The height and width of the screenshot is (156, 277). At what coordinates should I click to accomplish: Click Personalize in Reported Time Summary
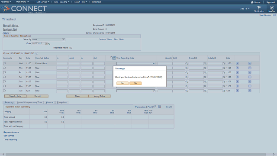point(140,107)
